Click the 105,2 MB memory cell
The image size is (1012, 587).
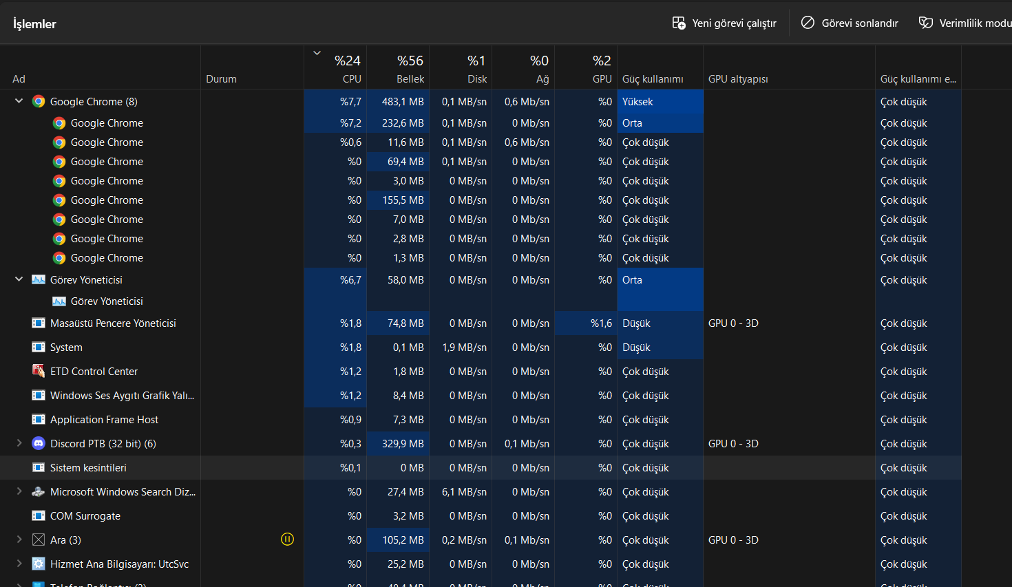[x=398, y=540]
